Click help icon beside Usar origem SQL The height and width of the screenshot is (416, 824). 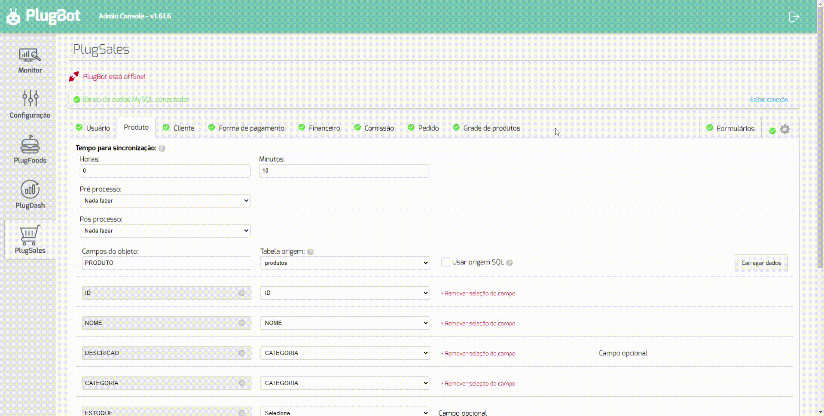click(x=510, y=263)
